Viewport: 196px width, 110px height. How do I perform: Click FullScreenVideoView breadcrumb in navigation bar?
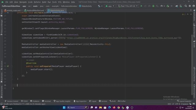(x=11, y=6)
